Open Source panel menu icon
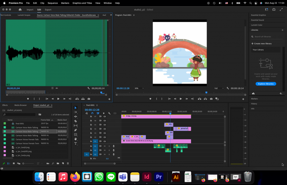The height and width of the screenshot is (185, 287). click(x=98, y=15)
